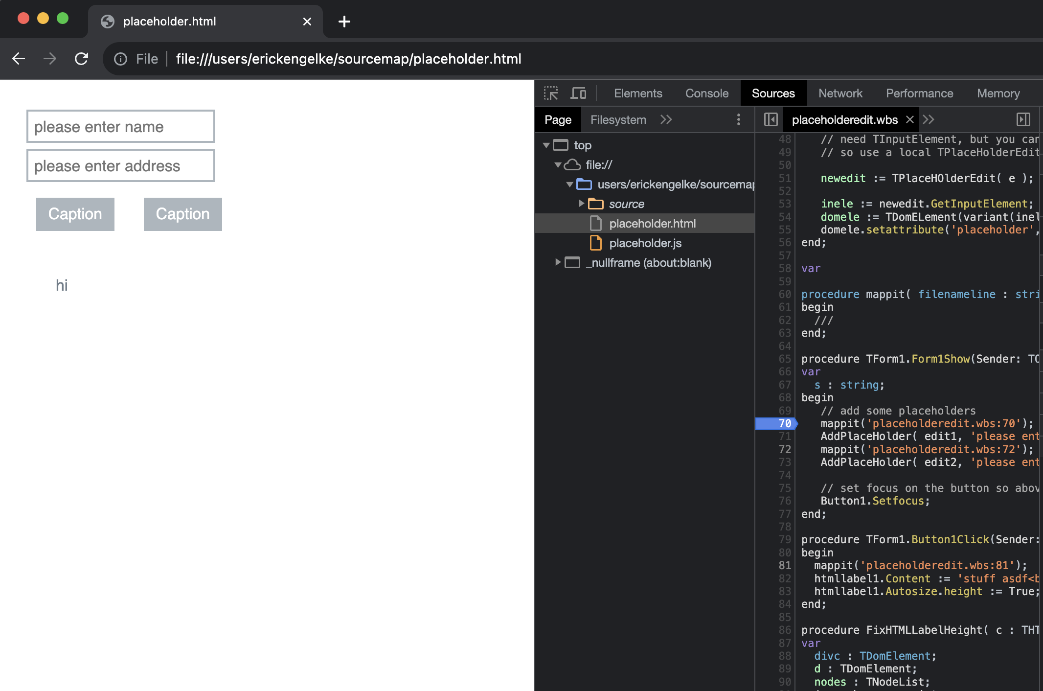Image resolution: width=1043 pixels, height=691 pixels.
Task: Toggle the device toolbar icon
Action: pos(578,93)
